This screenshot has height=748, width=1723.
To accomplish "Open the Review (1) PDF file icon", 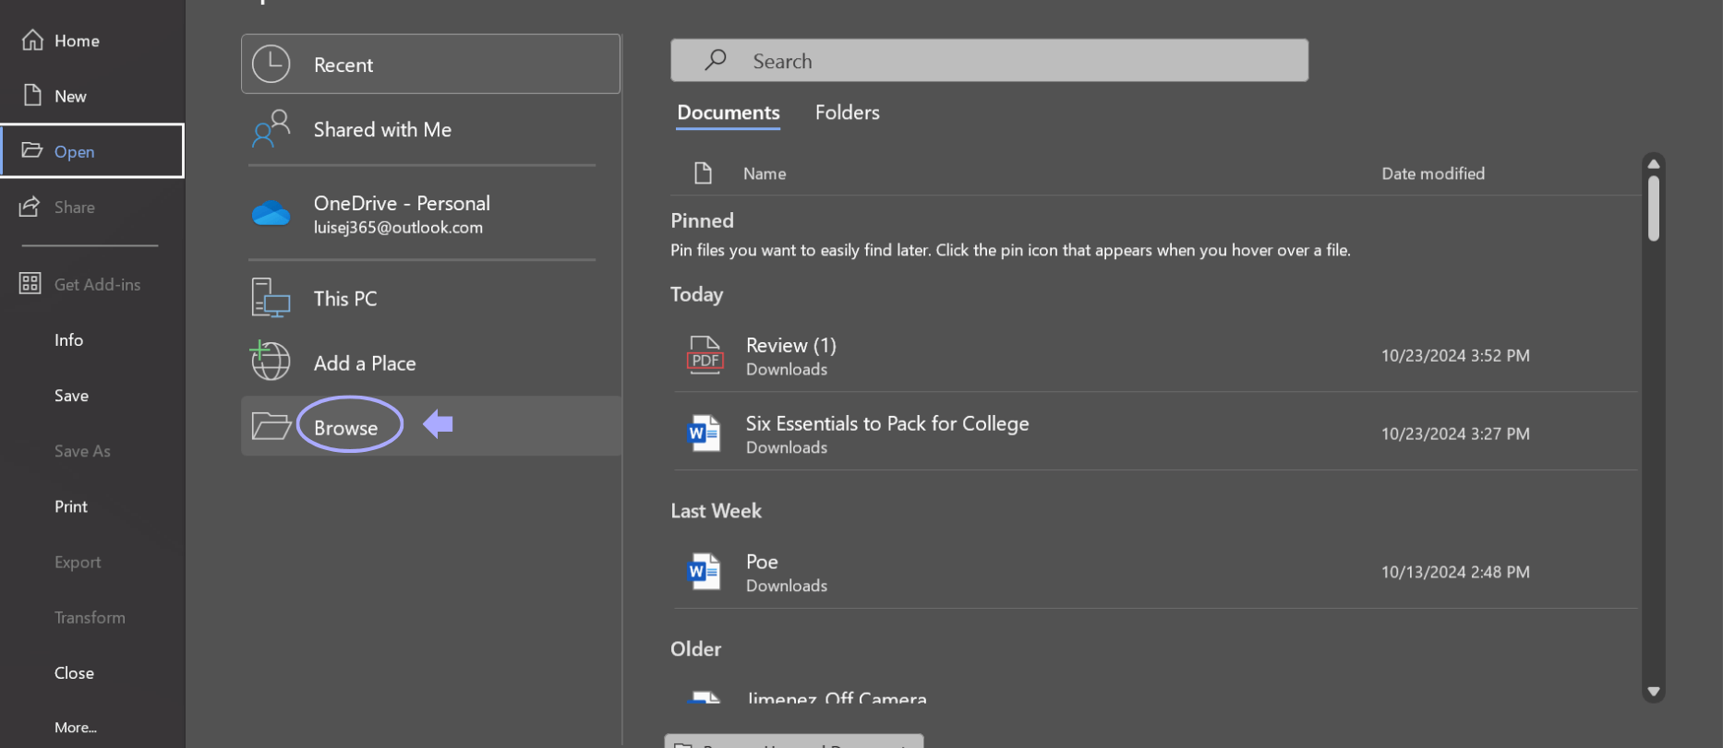I will [705, 355].
